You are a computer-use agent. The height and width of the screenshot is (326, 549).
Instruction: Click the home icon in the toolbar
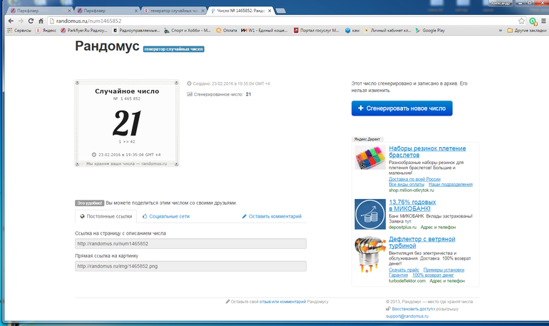coord(41,21)
